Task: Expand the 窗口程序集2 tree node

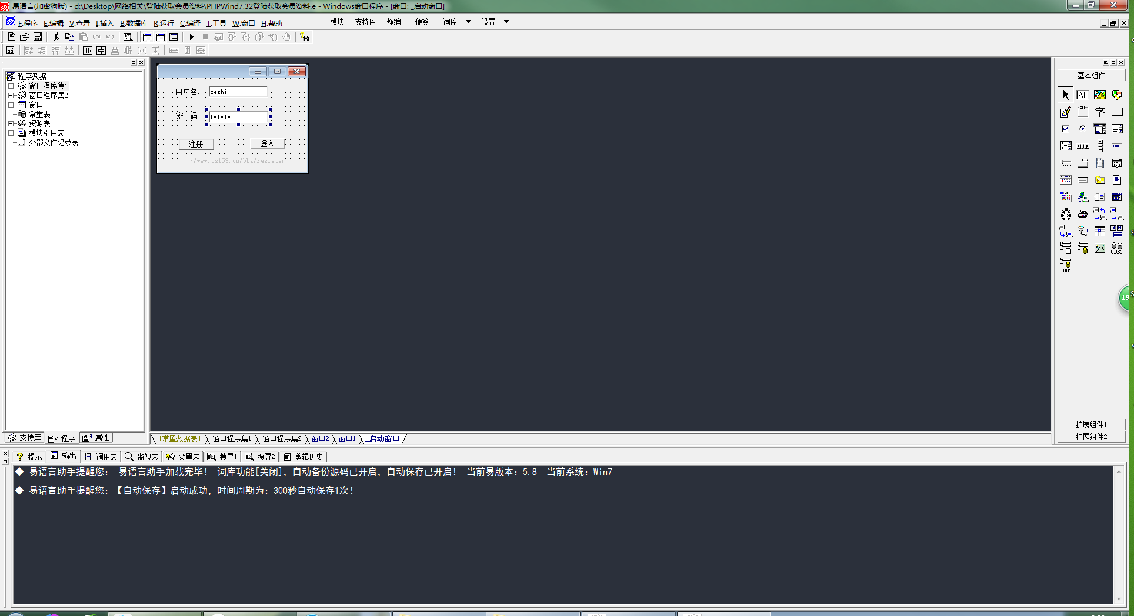Action: (x=11, y=95)
